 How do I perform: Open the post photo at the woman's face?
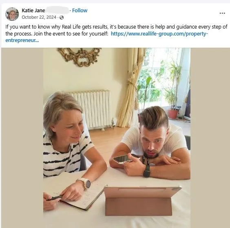coord(69,127)
